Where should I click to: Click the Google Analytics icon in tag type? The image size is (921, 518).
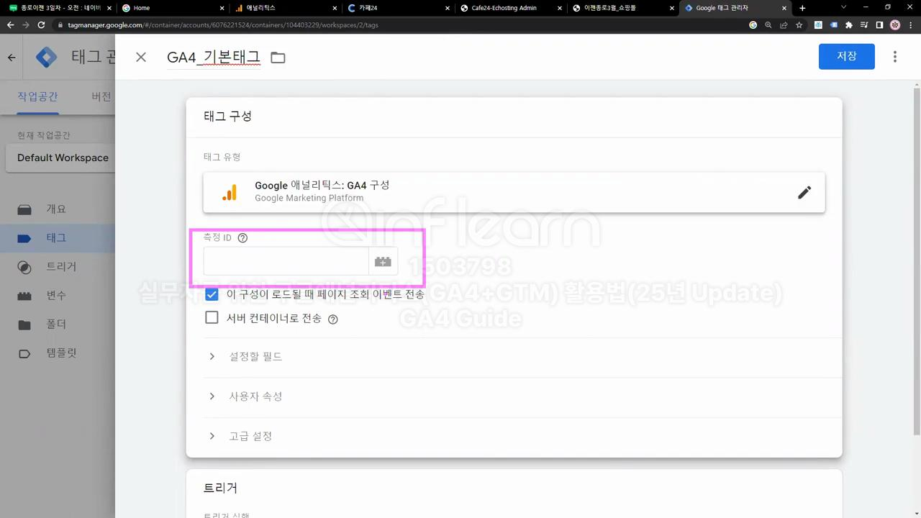[x=230, y=192]
